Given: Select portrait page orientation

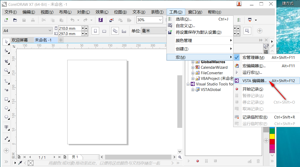Looking at the screenshot, I should point(95,31).
